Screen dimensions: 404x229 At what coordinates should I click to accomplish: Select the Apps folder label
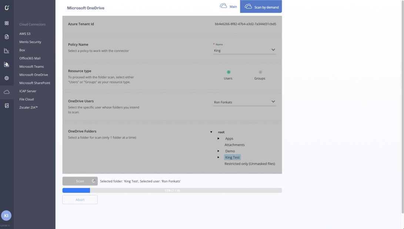(x=229, y=138)
